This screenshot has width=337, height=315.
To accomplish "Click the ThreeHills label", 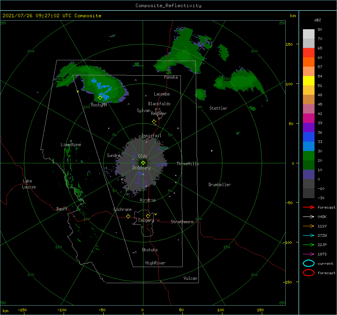I will [188, 164].
